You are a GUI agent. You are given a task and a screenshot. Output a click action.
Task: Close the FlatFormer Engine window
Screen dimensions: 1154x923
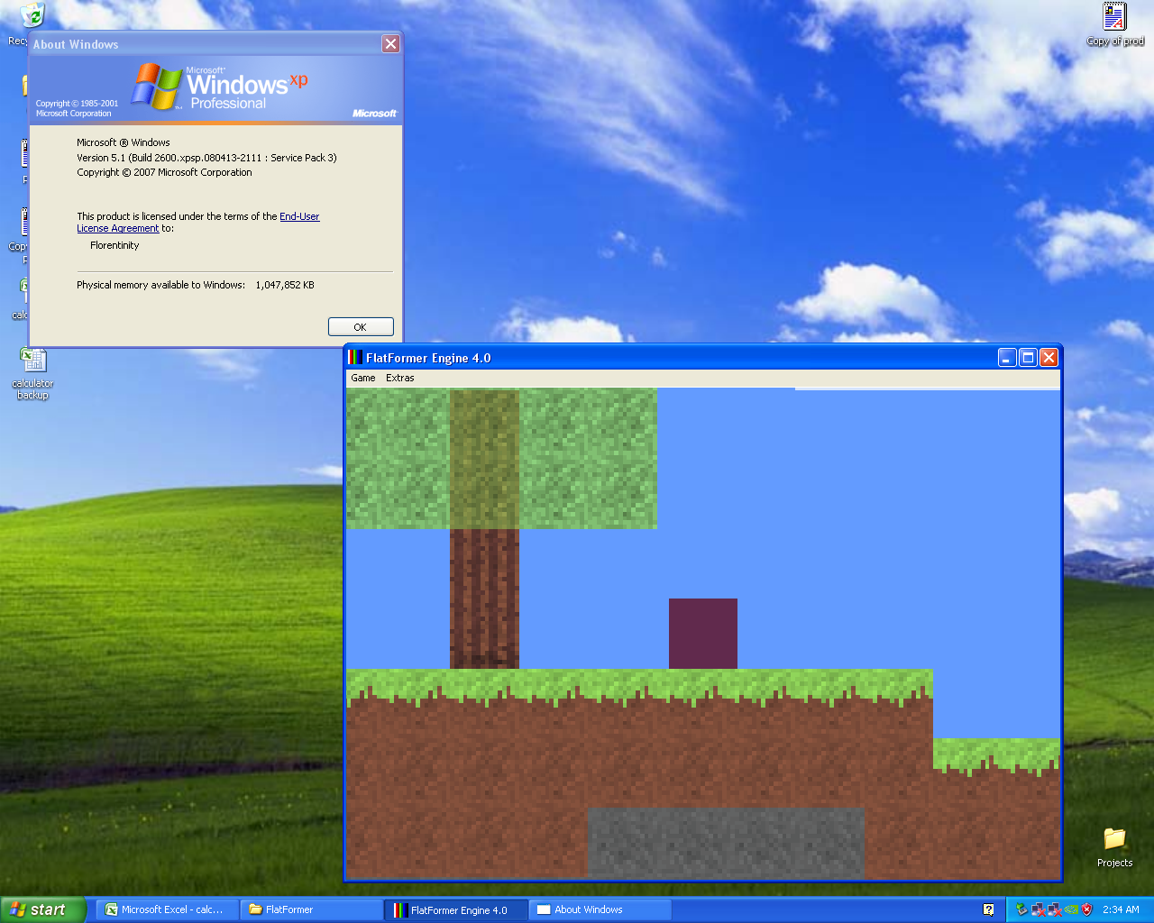coord(1049,358)
